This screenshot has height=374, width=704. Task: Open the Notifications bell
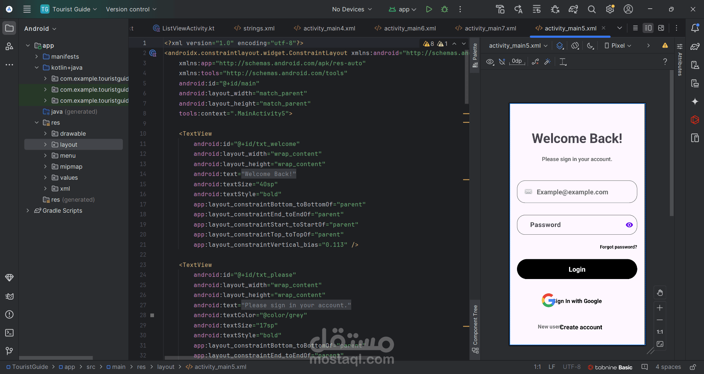click(695, 28)
